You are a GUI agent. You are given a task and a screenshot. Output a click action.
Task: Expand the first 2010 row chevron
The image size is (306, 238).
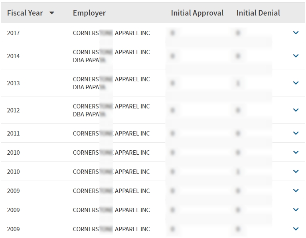296,152
